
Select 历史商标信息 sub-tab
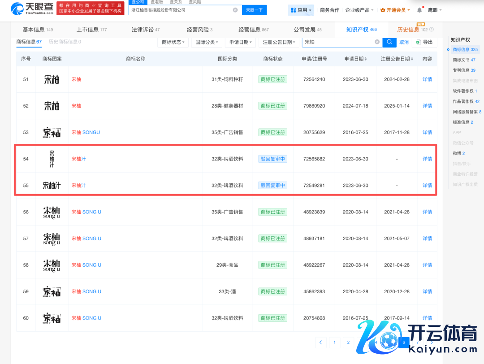tap(64, 42)
